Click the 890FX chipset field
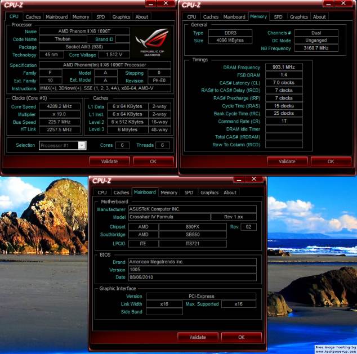The width and height of the screenshot is (357, 354). tap(193, 227)
